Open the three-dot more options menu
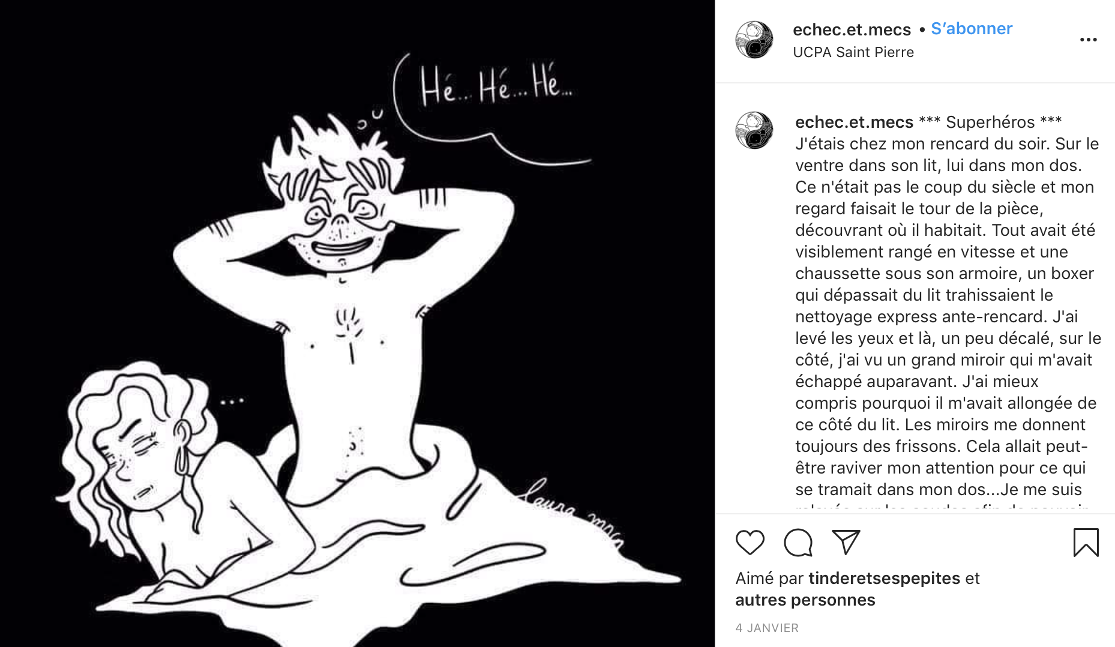Viewport: 1115px width, 647px height. coord(1088,40)
